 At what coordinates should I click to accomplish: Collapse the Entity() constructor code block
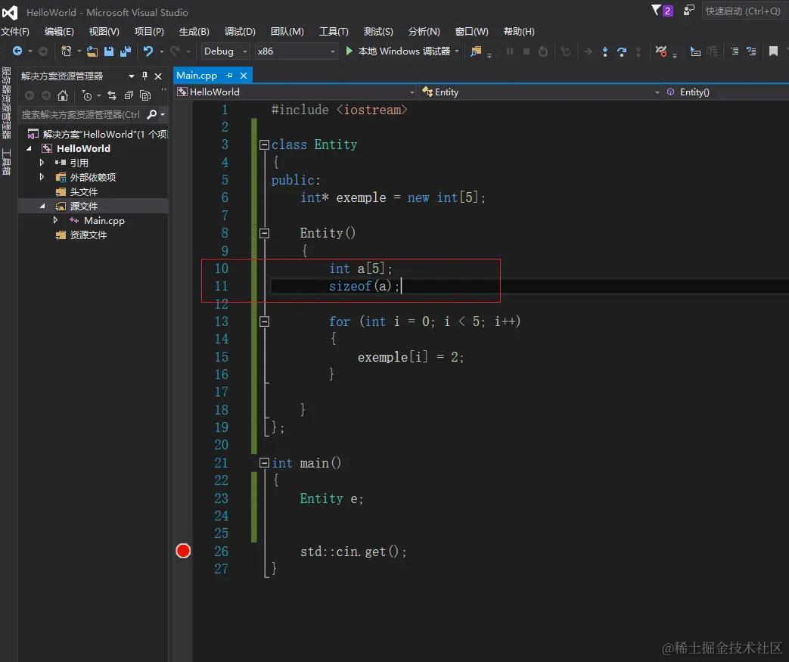point(264,233)
